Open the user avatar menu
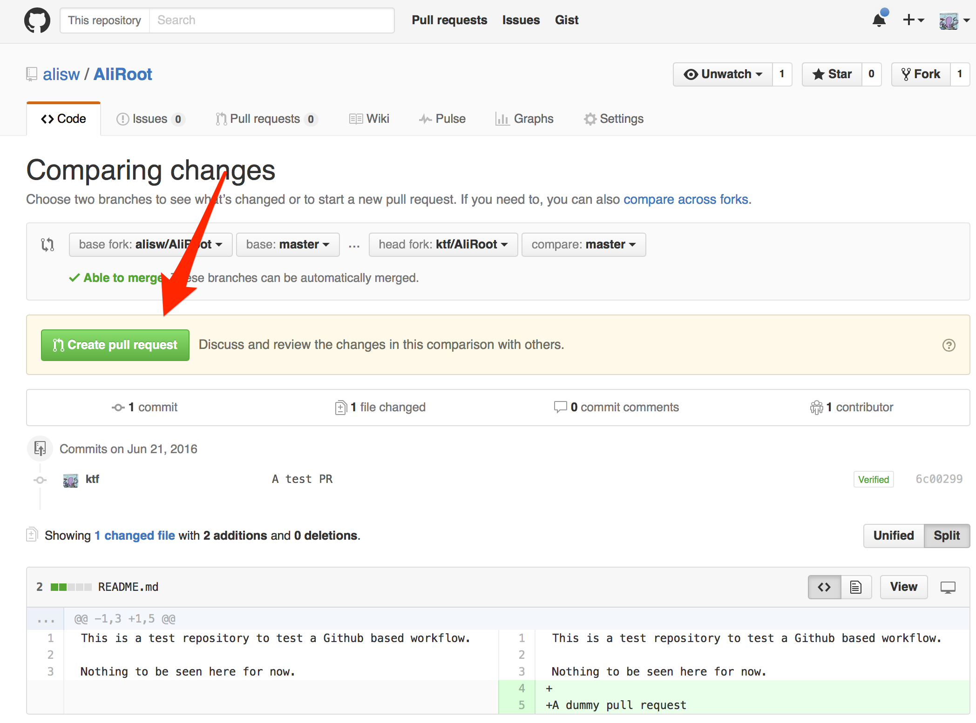Screen dimensions: 976x723 (x=954, y=20)
